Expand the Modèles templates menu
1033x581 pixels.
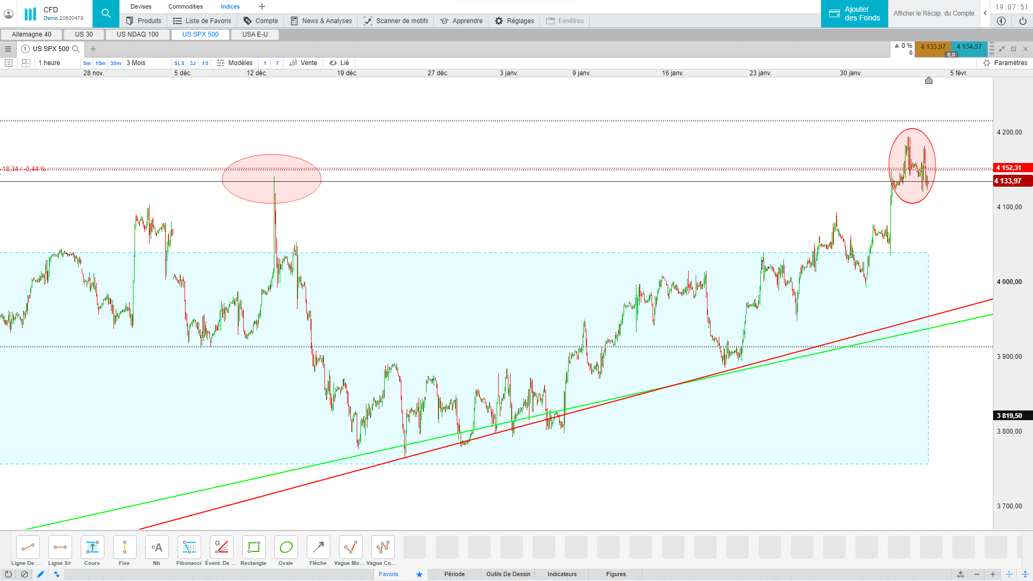235,63
